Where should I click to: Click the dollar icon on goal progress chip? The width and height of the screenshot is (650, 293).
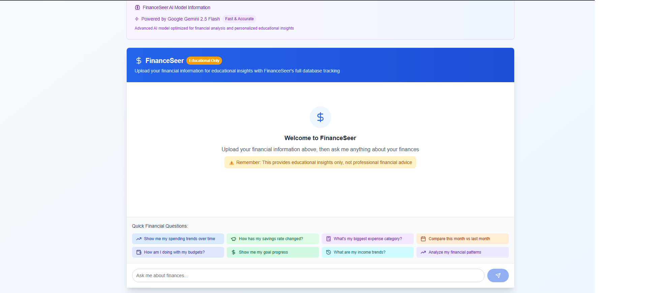click(x=234, y=252)
